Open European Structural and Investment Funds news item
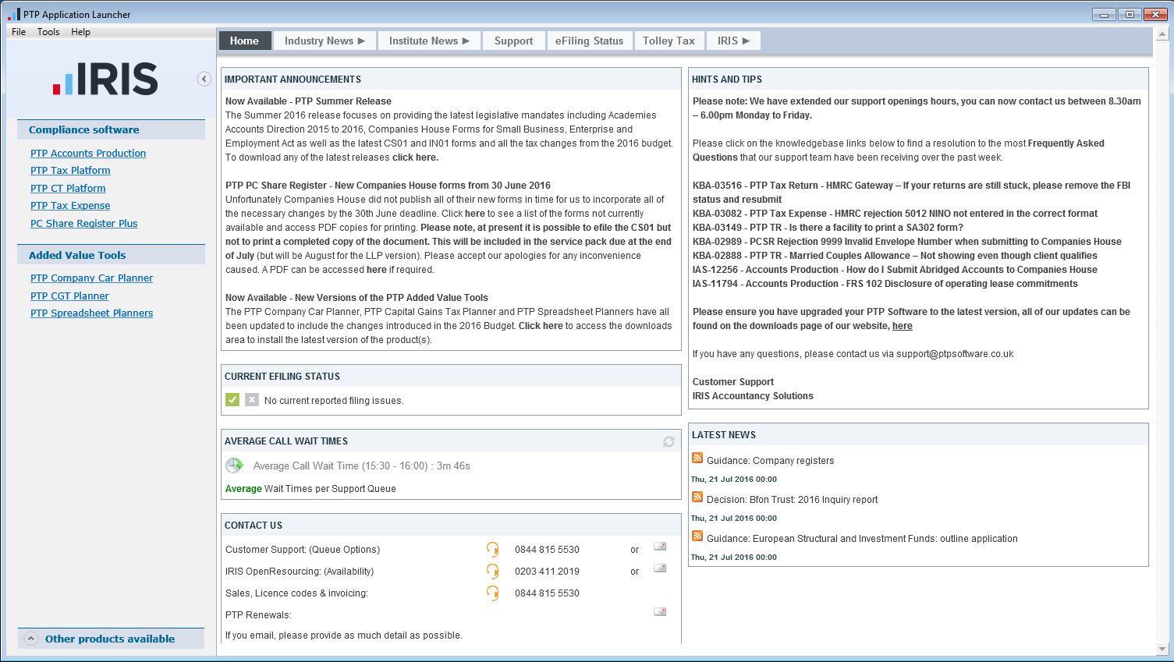The height and width of the screenshot is (662, 1174). [x=862, y=539]
